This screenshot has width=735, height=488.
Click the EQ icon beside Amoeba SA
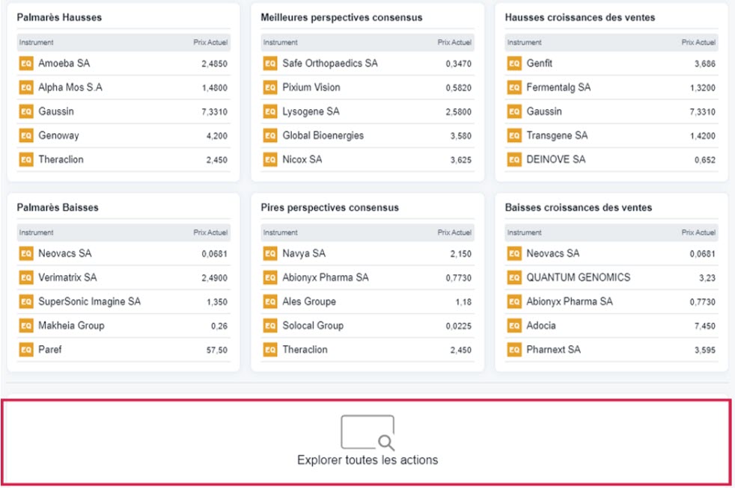26,64
